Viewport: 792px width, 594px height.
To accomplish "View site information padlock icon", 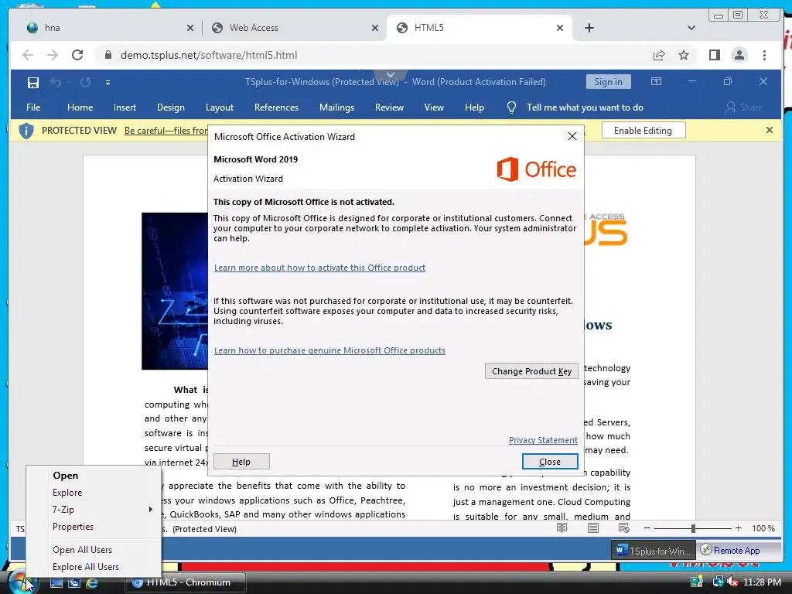I will point(108,55).
